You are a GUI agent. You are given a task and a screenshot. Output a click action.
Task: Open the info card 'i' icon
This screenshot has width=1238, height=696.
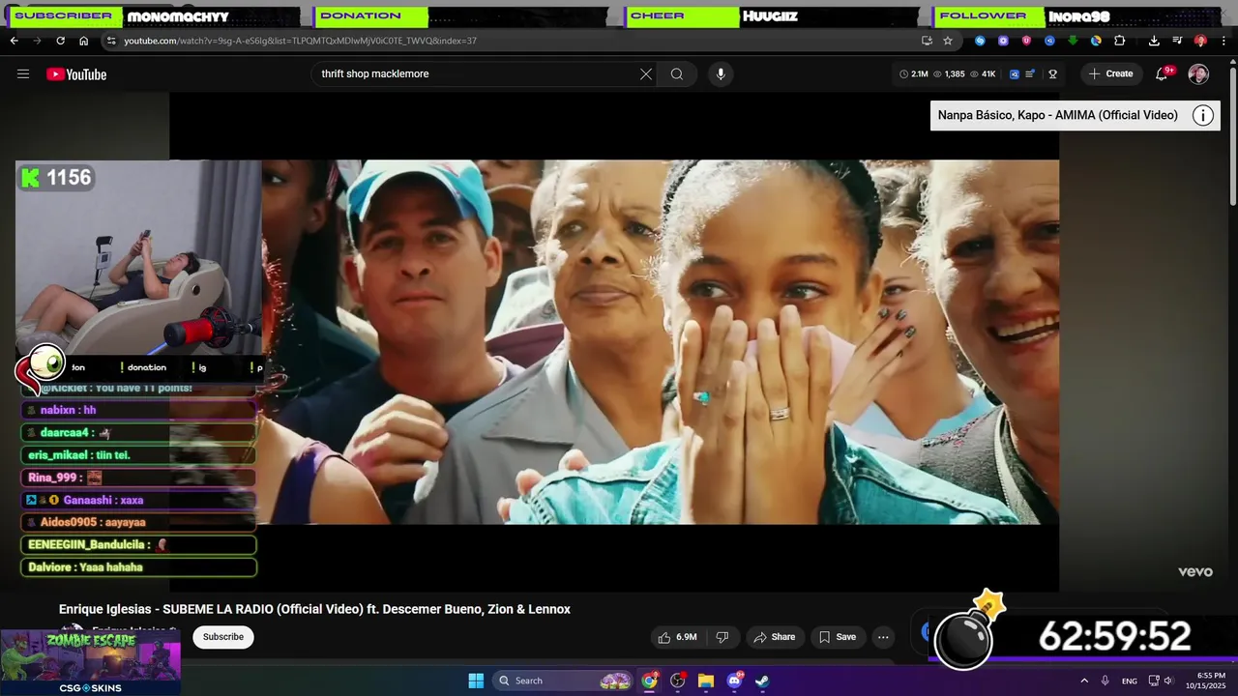pyautogui.click(x=1202, y=116)
